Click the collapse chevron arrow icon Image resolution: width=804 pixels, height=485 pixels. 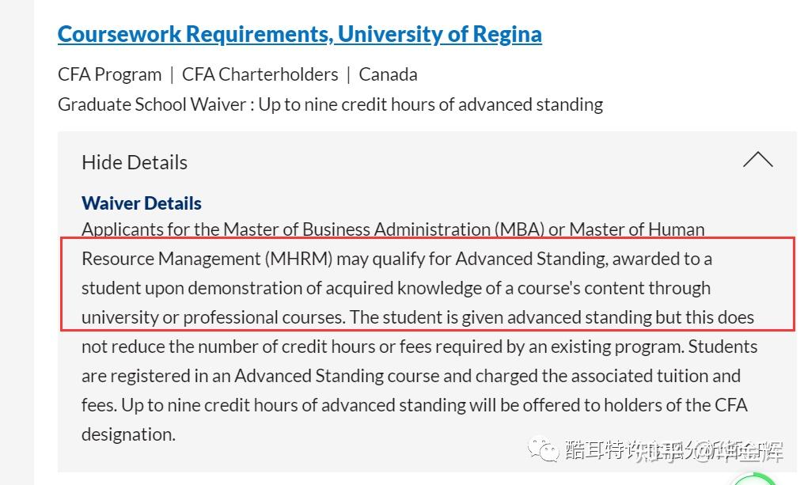tap(757, 161)
